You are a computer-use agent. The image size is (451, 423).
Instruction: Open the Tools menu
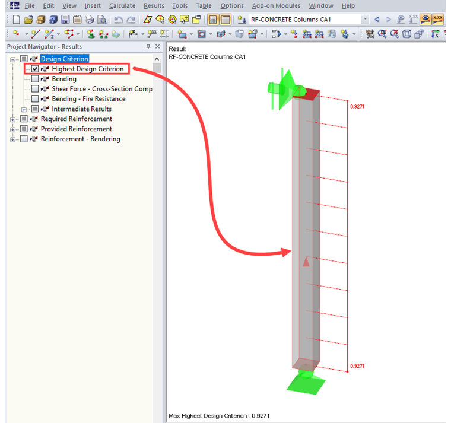click(x=180, y=6)
